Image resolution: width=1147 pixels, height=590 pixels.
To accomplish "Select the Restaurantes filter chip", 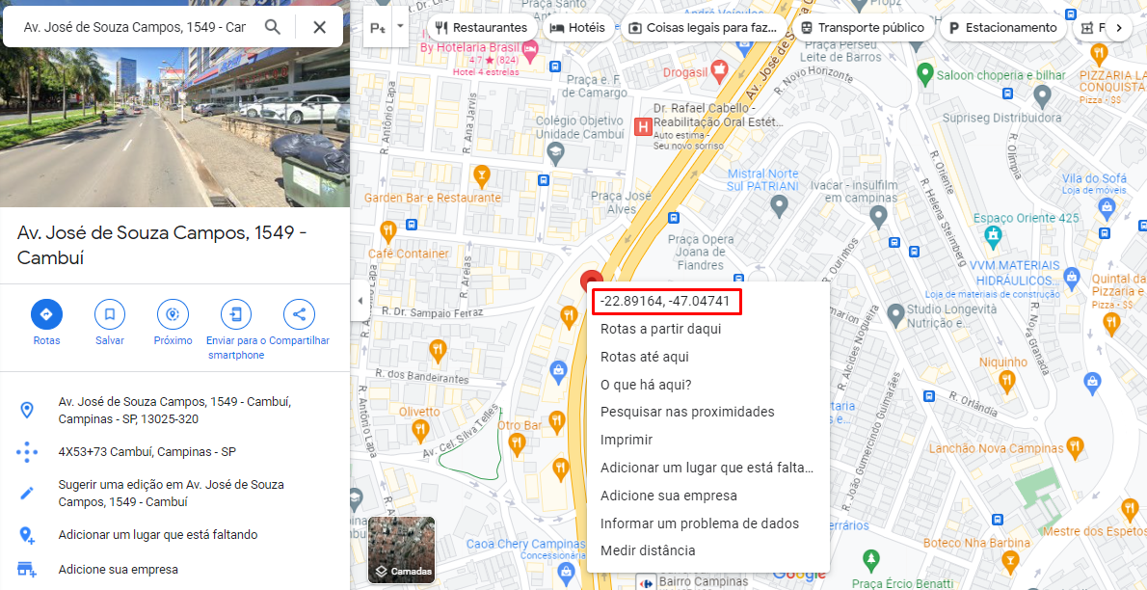I will 481,28.
